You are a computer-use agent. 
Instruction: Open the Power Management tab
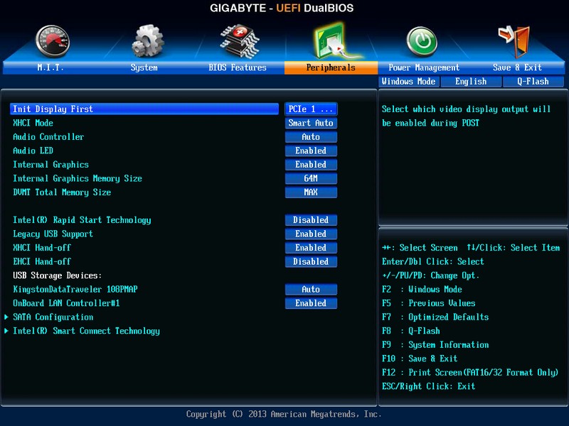tap(424, 67)
